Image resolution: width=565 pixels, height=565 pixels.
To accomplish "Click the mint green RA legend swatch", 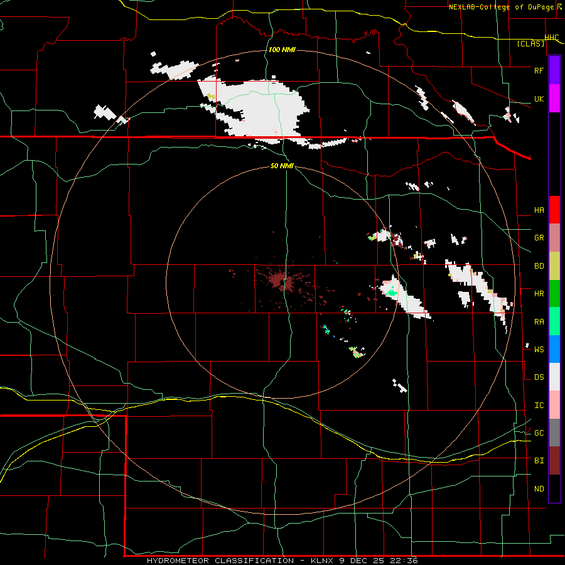I will (554, 321).
